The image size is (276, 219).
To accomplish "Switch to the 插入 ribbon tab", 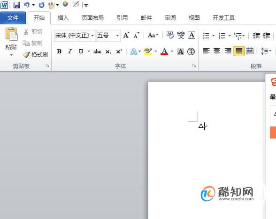I will [x=63, y=18].
